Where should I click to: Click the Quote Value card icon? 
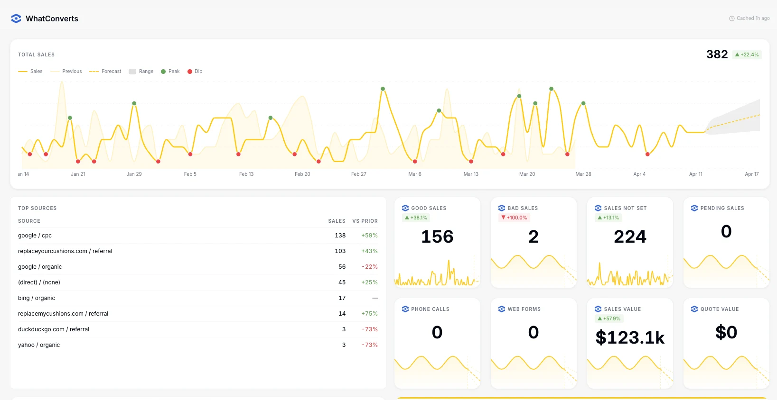pos(694,309)
